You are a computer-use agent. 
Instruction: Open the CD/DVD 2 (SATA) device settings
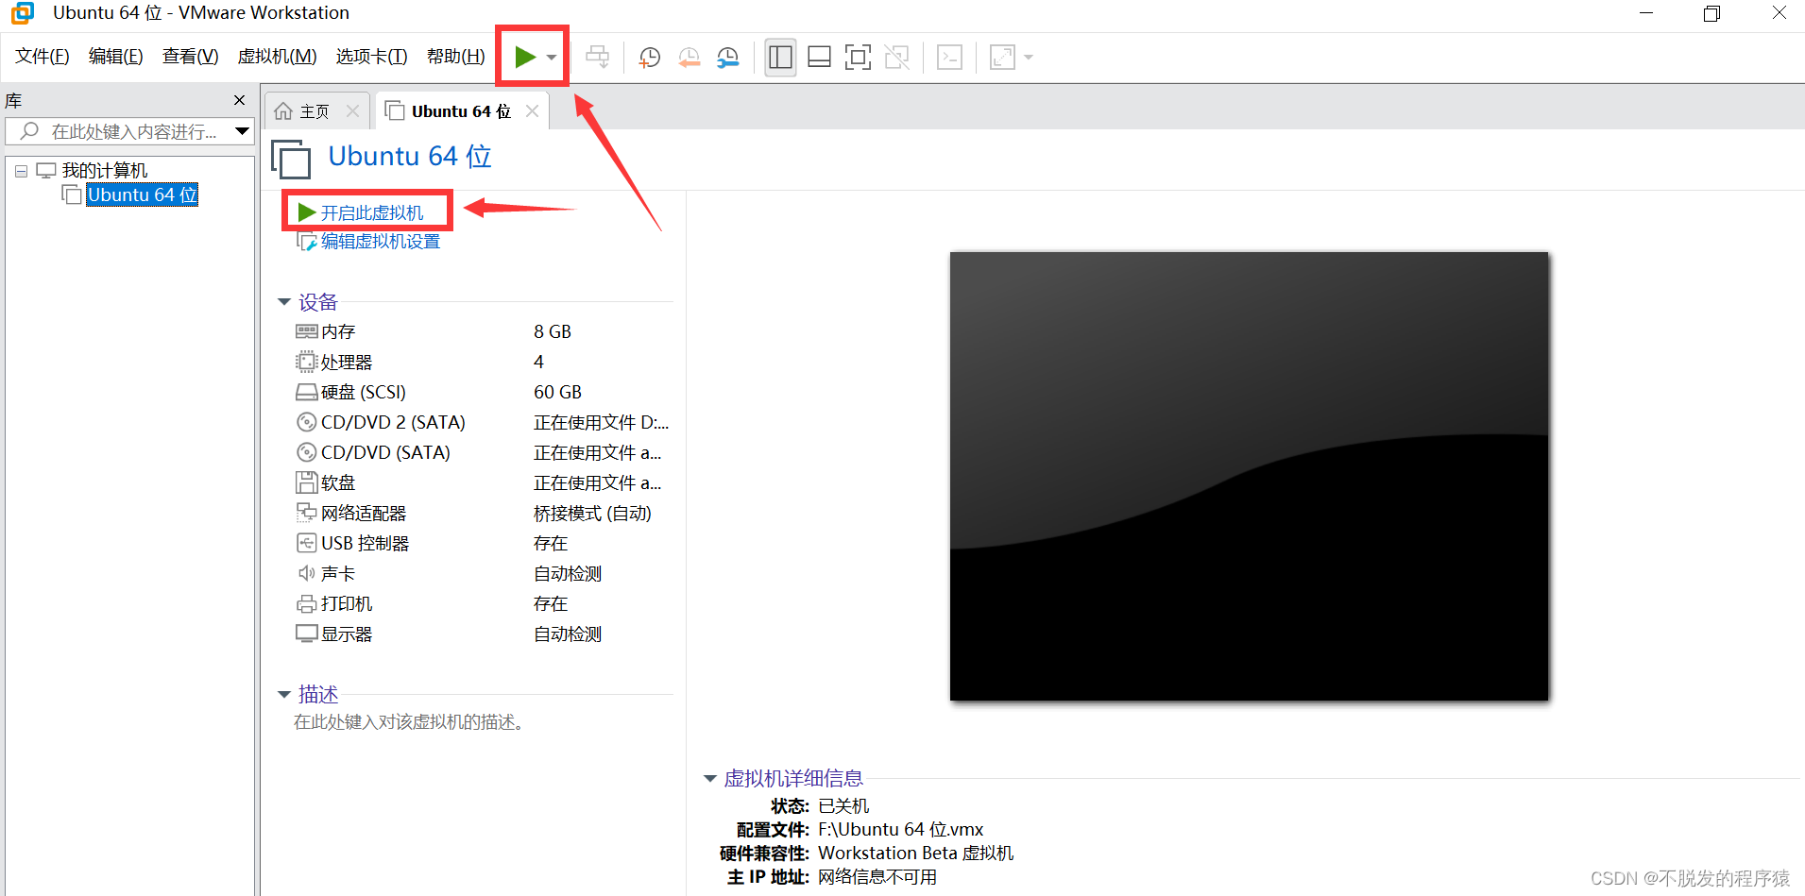click(x=392, y=422)
